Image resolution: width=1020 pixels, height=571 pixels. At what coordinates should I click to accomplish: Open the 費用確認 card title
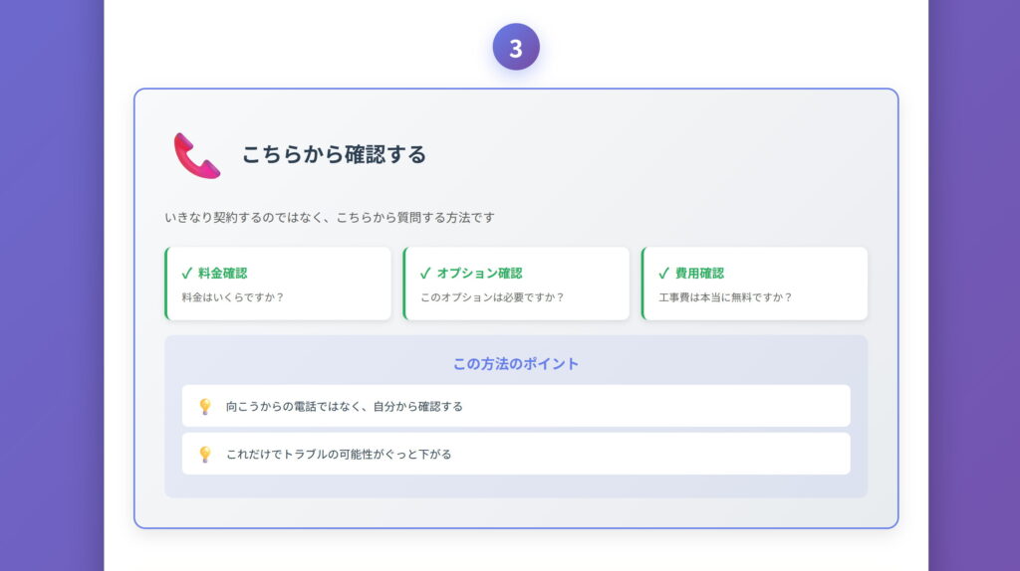[x=699, y=273]
